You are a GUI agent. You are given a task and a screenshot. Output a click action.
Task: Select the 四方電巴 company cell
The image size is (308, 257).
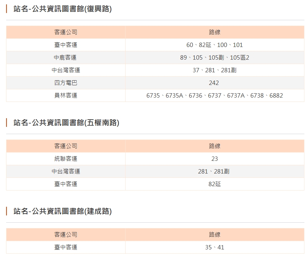66,83
